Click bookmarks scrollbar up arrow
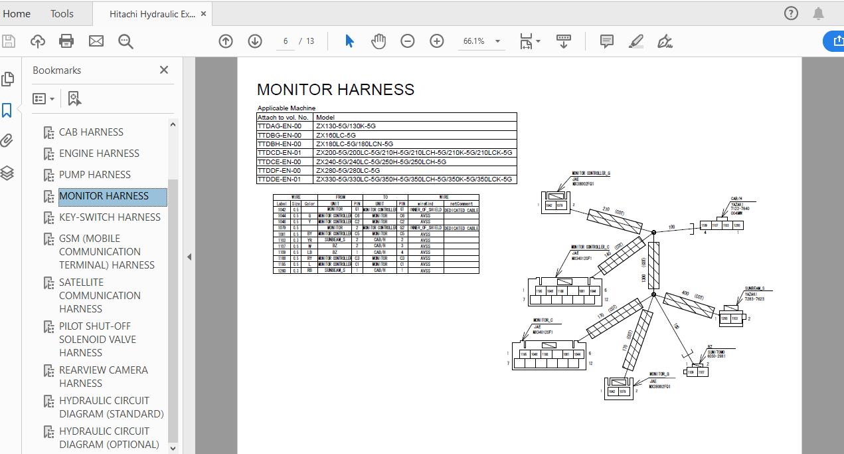This screenshot has height=454, width=844. (x=173, y=124)
